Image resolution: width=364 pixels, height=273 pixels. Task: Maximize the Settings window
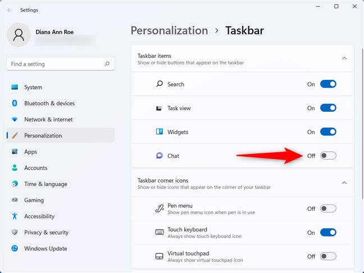point(336,7)
